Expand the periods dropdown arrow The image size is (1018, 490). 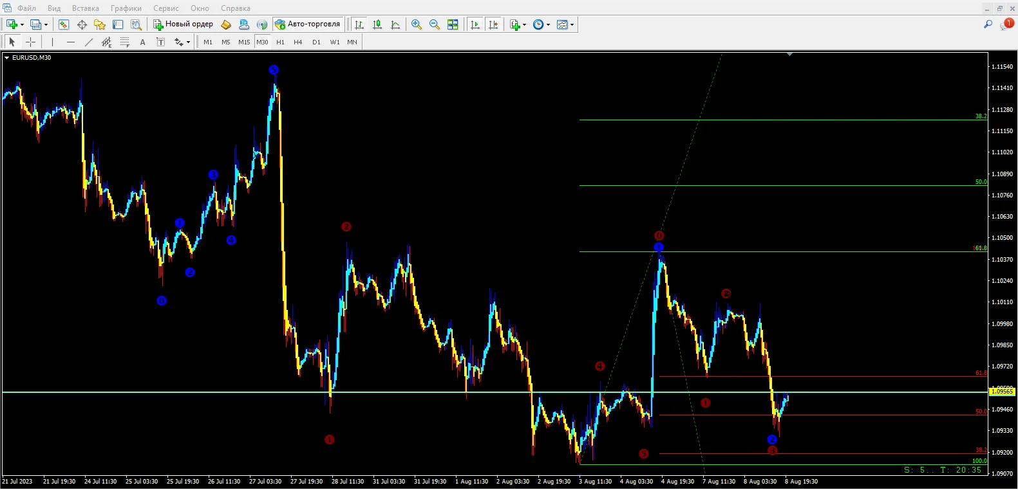point(548,24)
